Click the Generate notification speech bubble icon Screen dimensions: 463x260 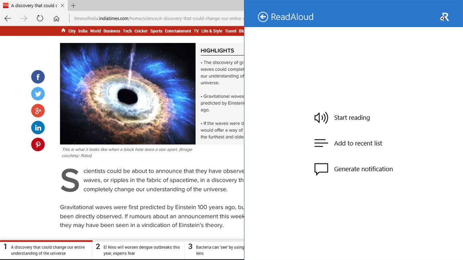pos(321,169)
